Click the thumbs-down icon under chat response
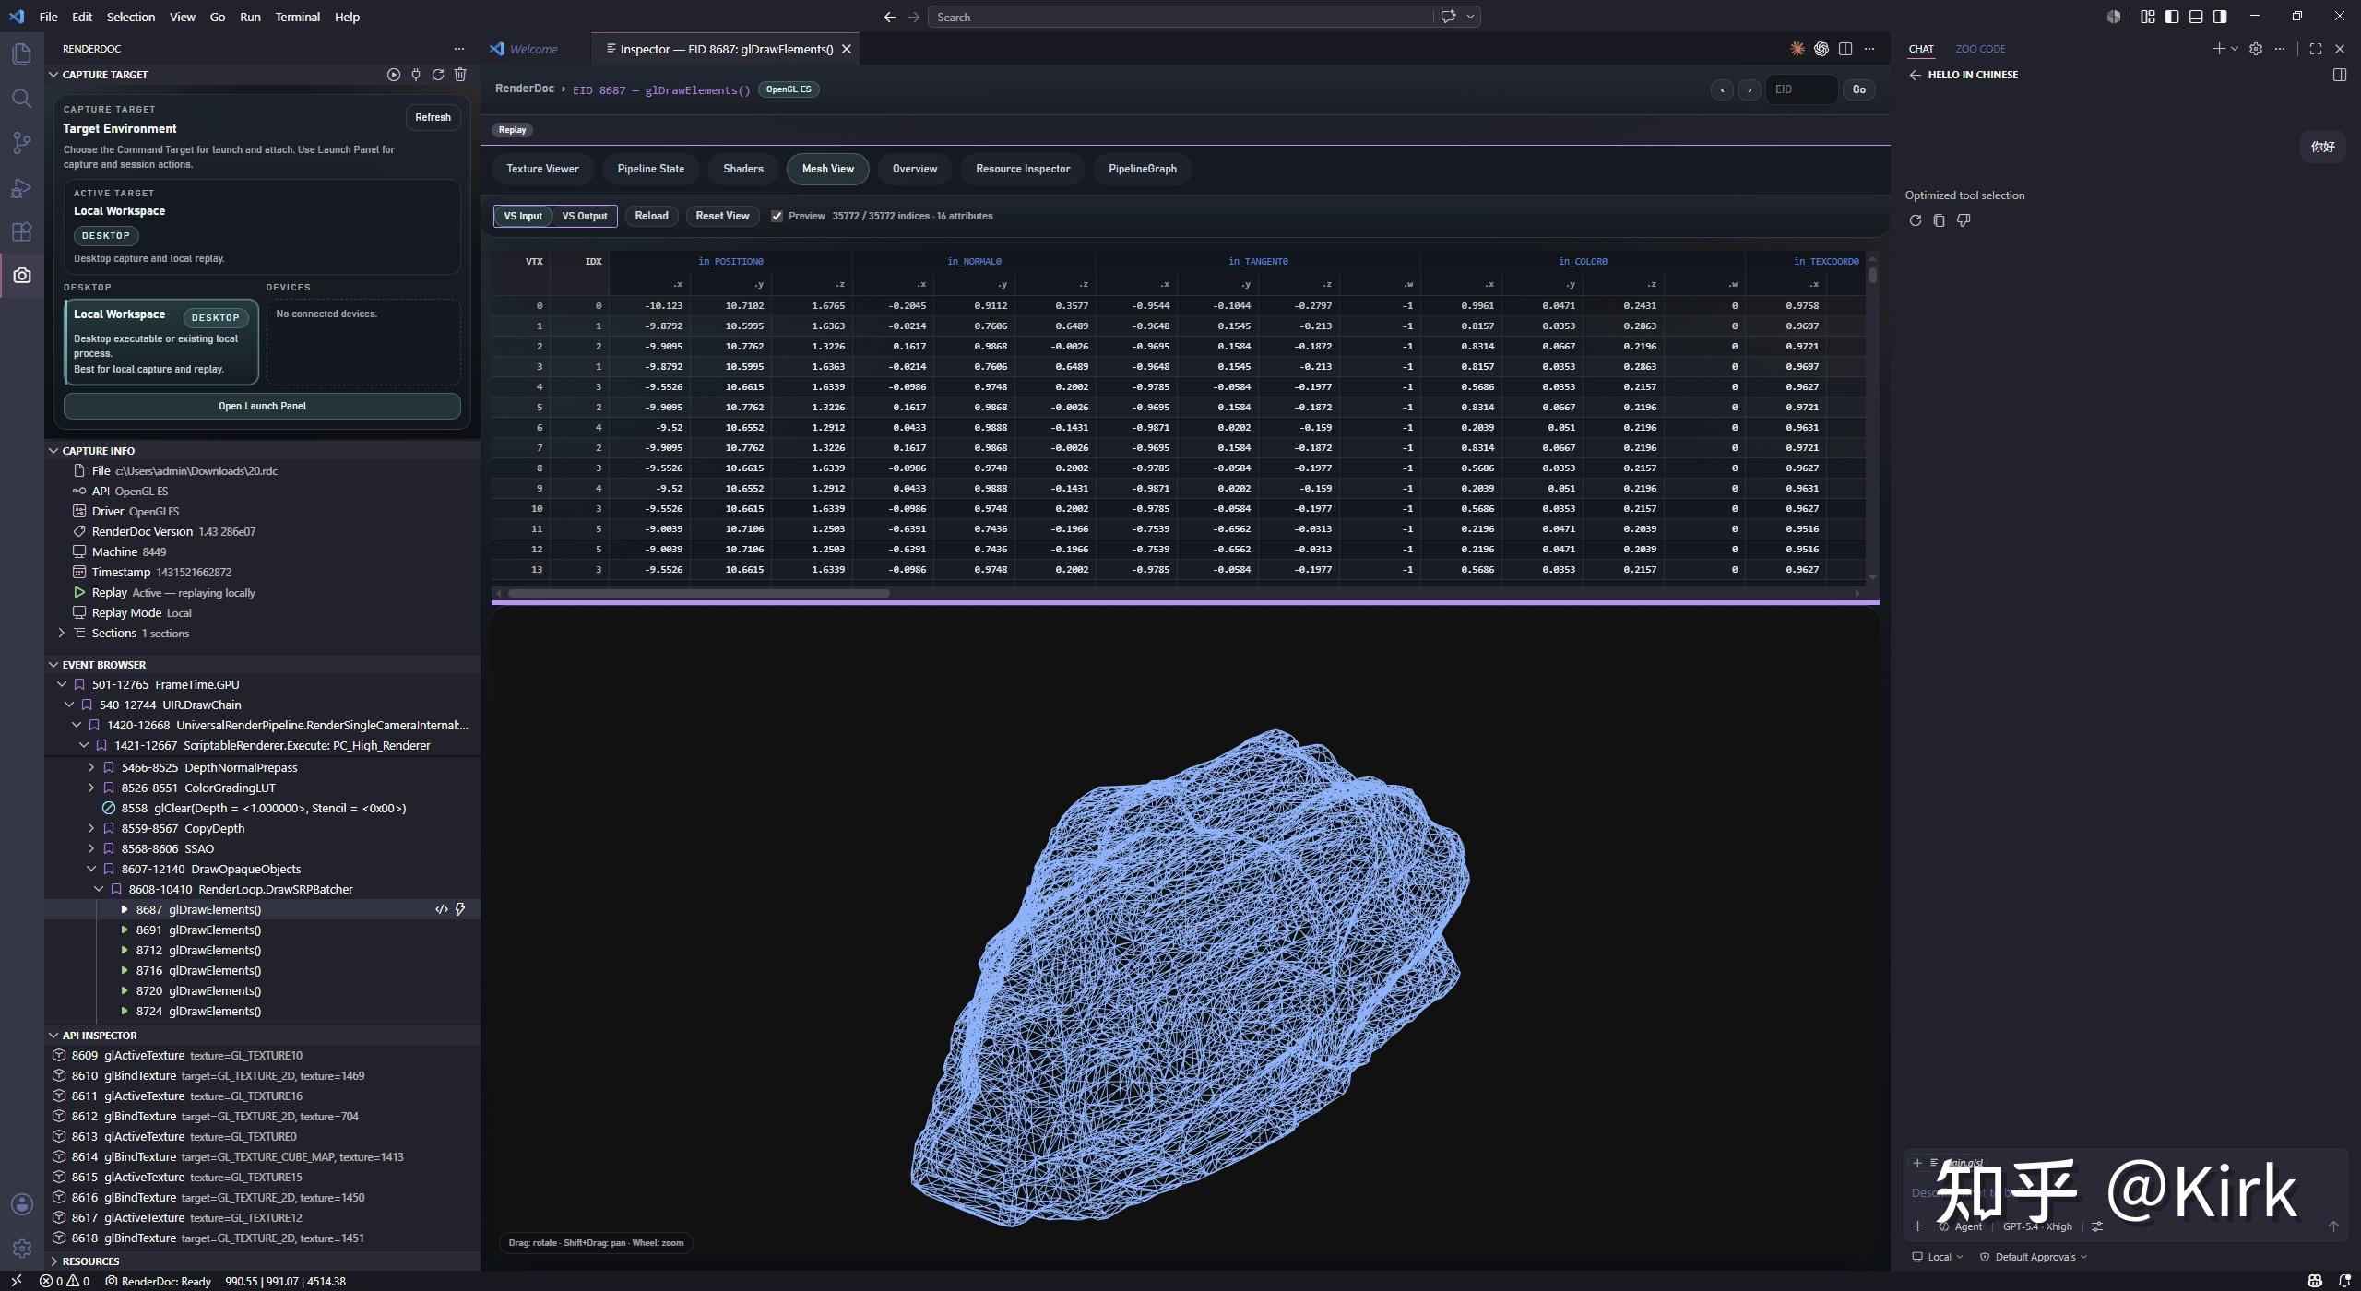 pyautogui.click(x=1964, y=220)
